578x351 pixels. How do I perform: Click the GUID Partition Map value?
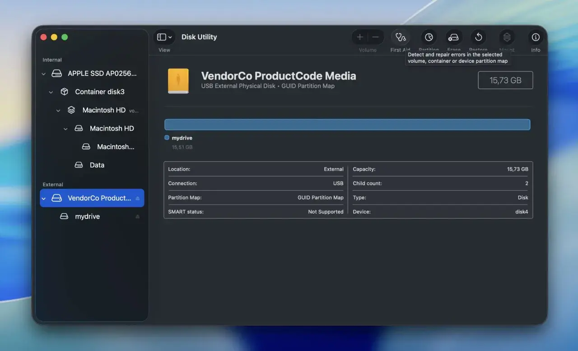(321, 197)
